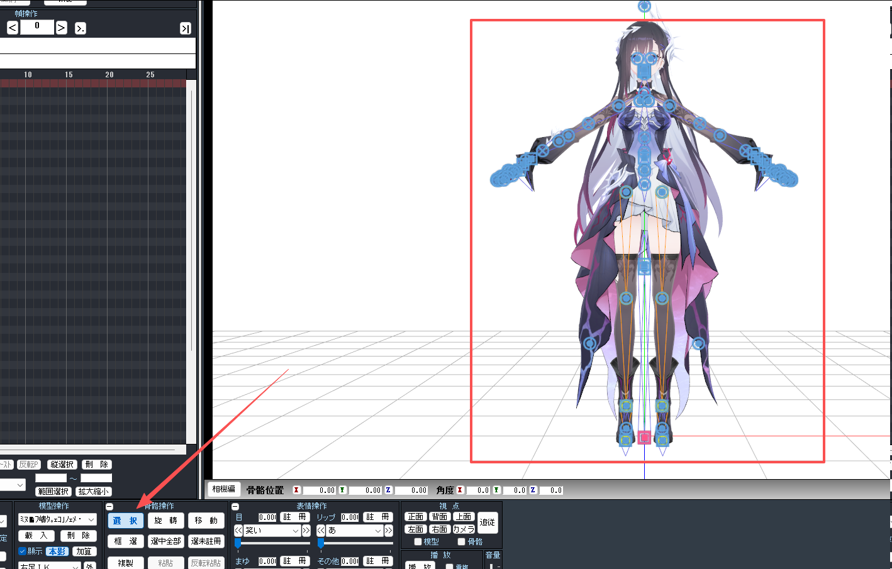This screenshot has width=892, height=569.
Task: Click 註冊 button for その他 morph
Action: pyautogui.click(x=378, y=561)
